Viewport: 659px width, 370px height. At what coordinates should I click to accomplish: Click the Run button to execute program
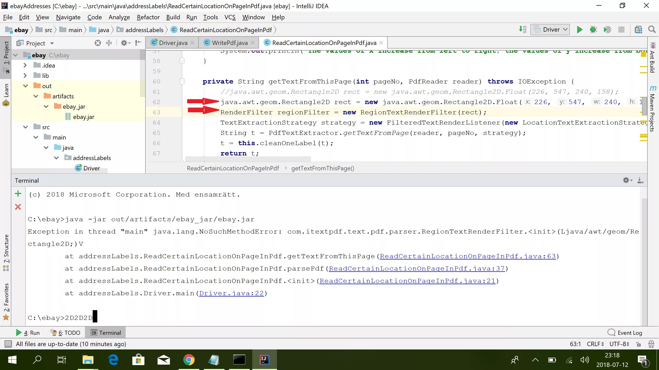click(580, 29)
